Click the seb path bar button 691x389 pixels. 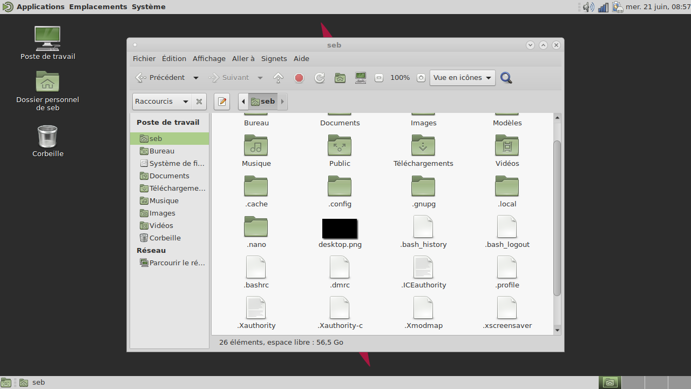click(263, 102)
